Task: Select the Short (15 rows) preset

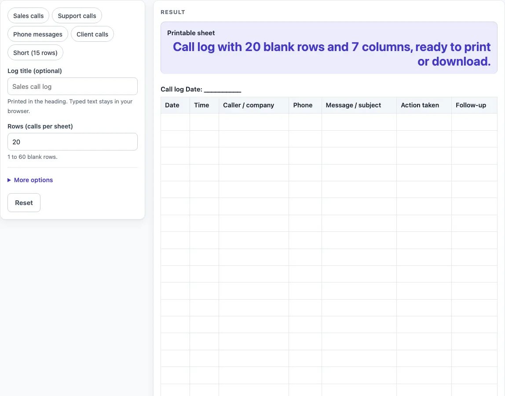Action: pos(36,52)
